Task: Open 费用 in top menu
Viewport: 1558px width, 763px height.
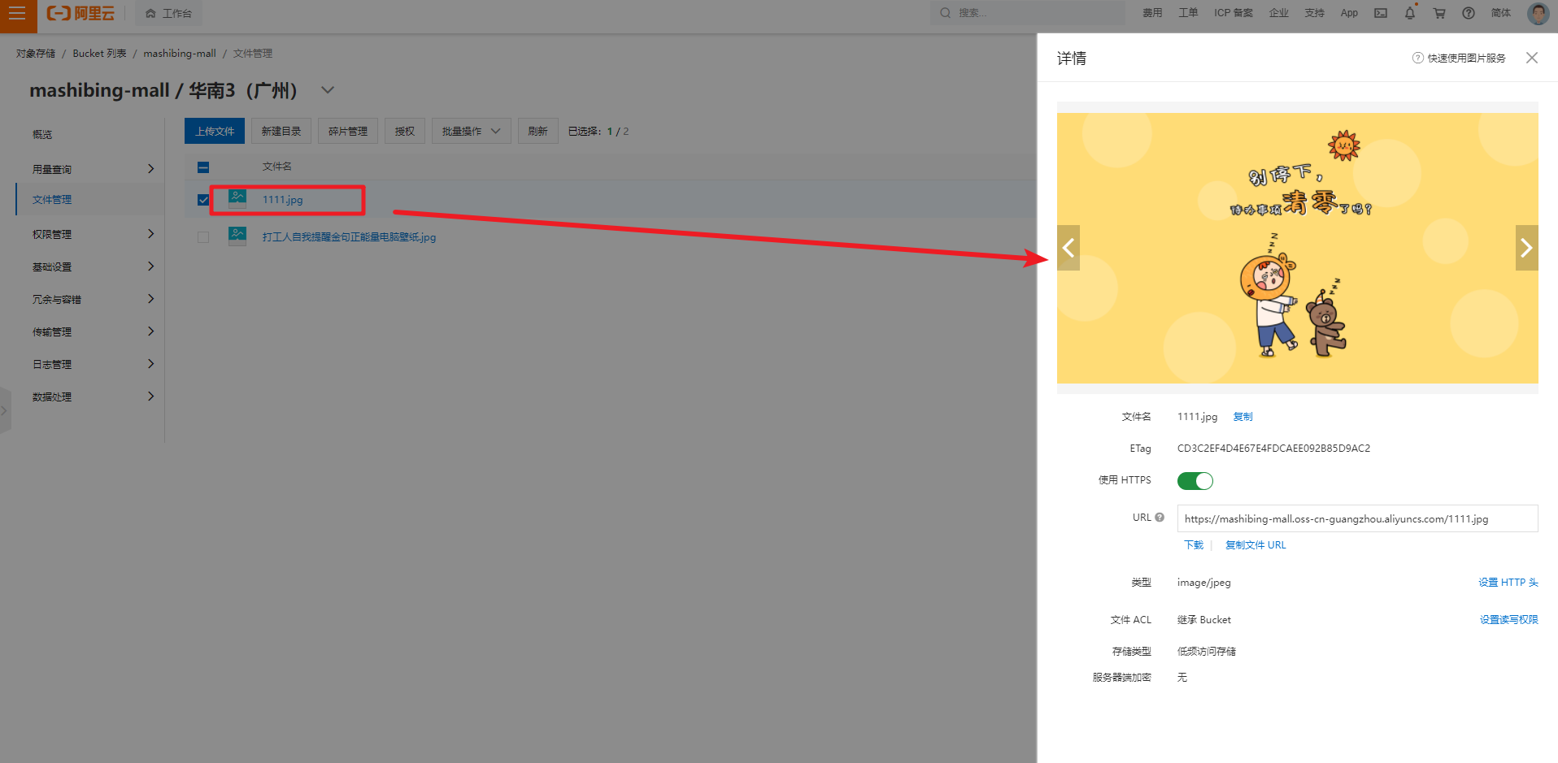Action: [1152, 13]
